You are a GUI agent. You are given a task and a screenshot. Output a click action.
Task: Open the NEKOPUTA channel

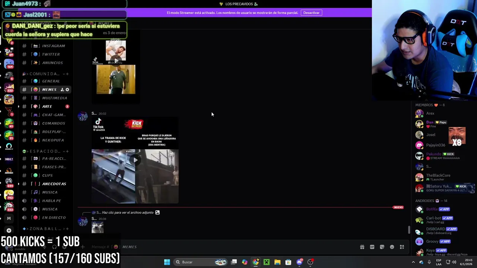(x=45, y=140)
